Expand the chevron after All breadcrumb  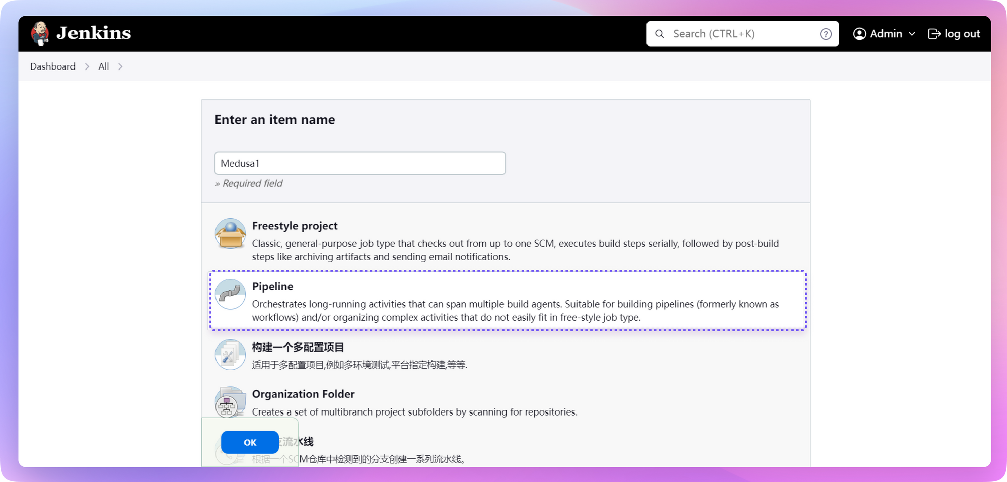point(120,66)
